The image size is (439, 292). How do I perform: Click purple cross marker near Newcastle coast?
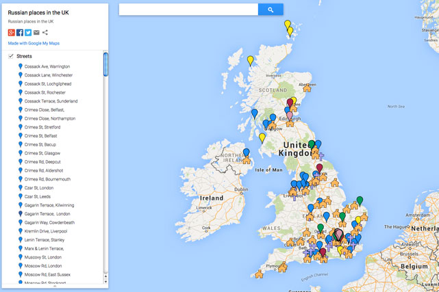click(x=321, y=157)
